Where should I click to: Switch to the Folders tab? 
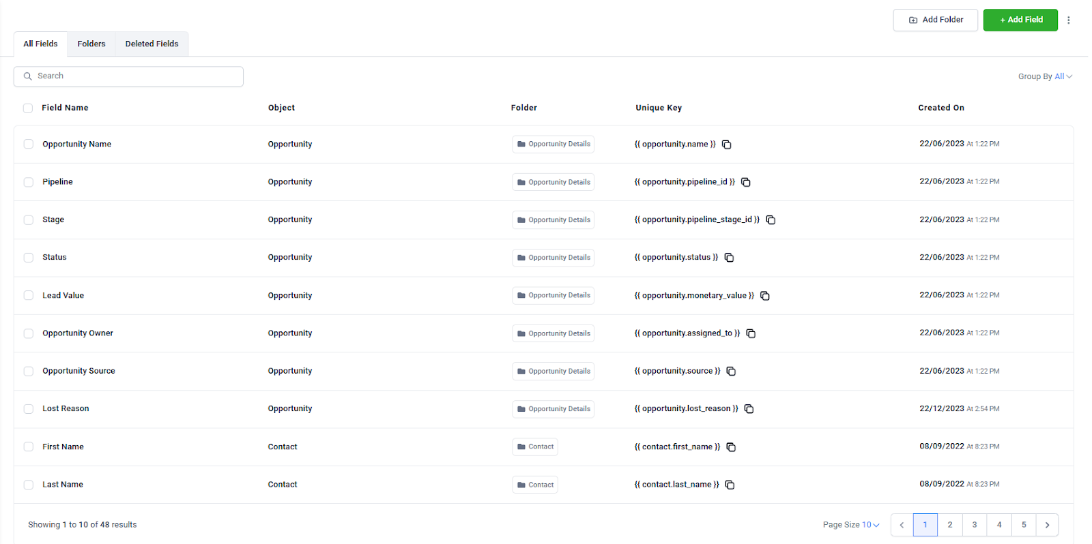[91, 44]
